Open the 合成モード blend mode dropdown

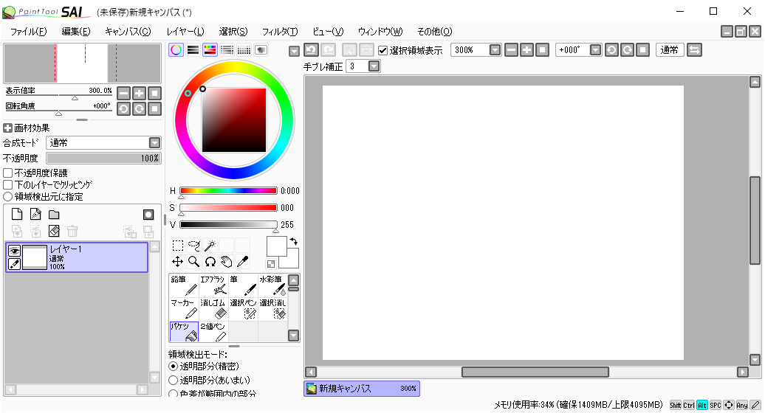[154, 142]
